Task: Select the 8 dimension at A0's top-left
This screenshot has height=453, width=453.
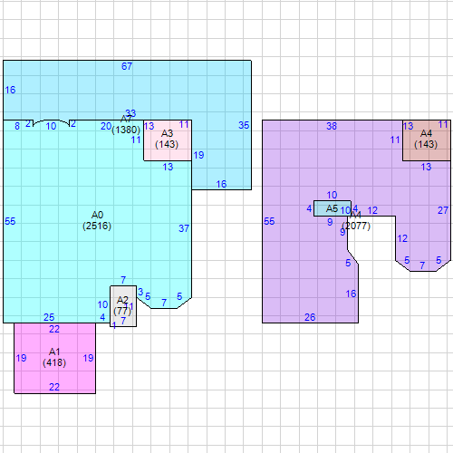Action: [17, 126]
